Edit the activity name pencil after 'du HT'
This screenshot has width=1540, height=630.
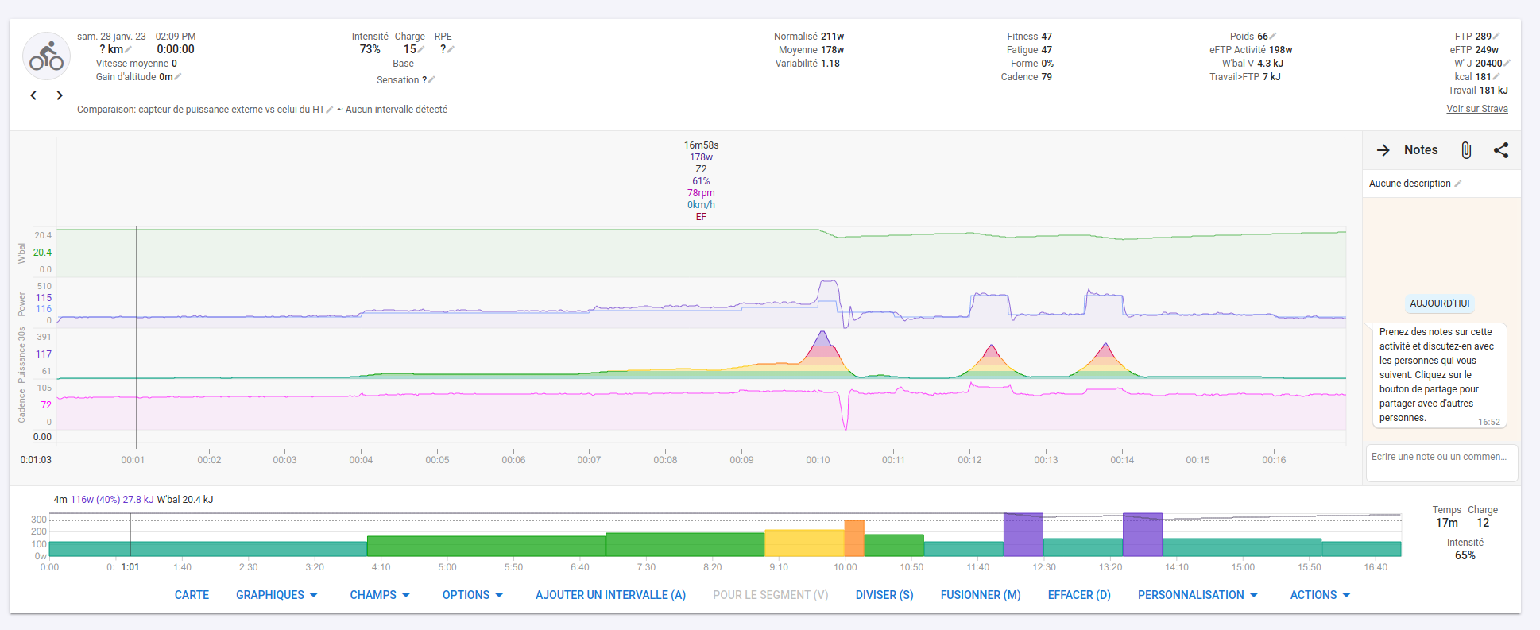(330, 110)
